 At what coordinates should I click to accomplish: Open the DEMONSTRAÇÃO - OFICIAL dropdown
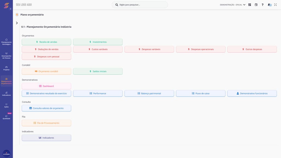point(233,5)
